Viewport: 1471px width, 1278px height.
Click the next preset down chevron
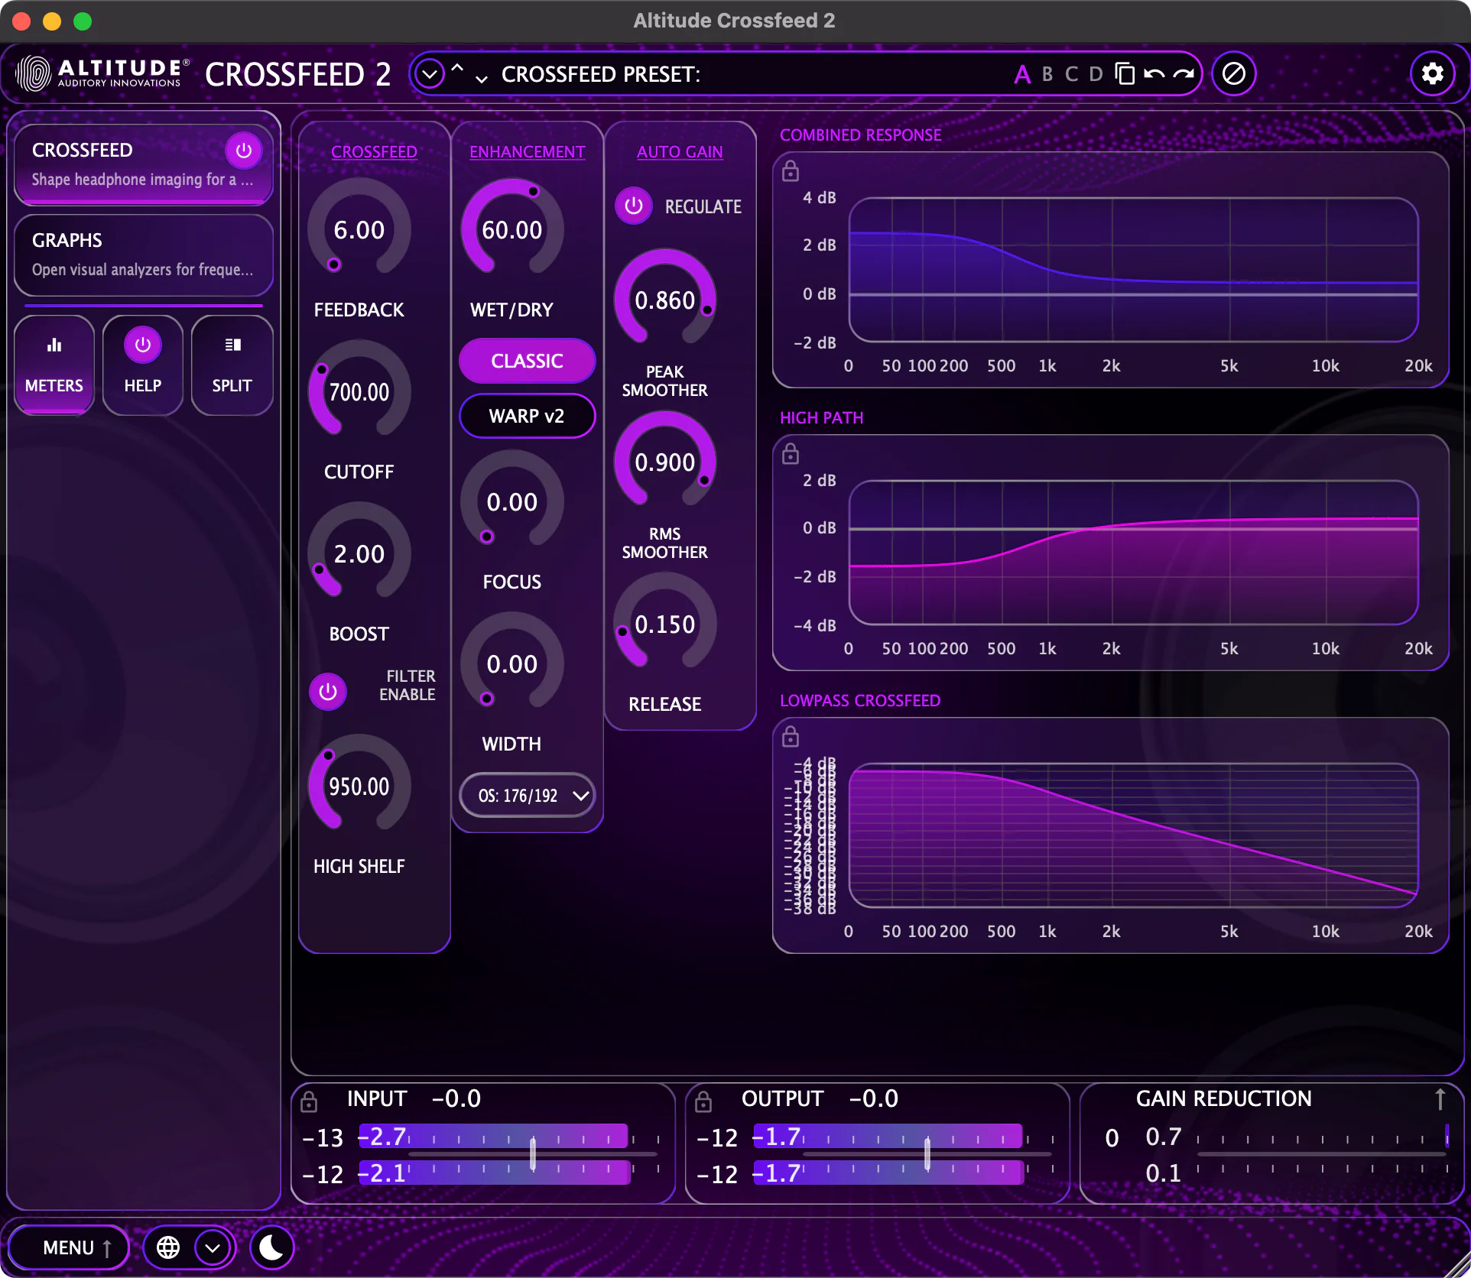[x=482, y=79]
